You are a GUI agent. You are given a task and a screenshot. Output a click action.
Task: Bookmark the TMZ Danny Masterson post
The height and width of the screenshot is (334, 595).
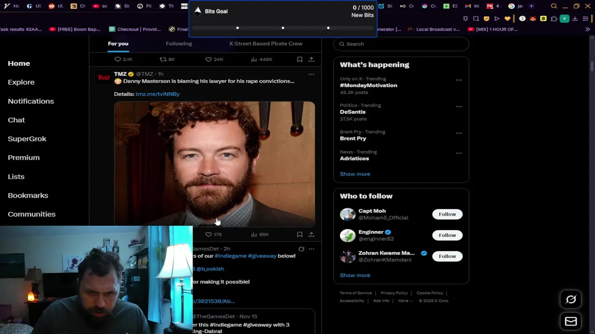[300, 235]
